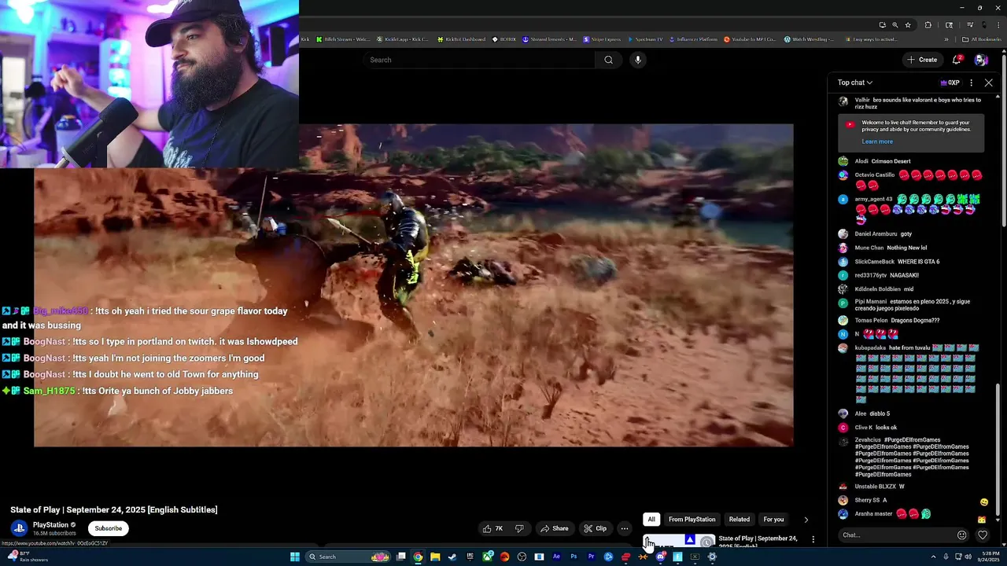The width and height of the screenshot is (1007, 566).
Task: Show more chips with right arrow
Action: [806, 520]
